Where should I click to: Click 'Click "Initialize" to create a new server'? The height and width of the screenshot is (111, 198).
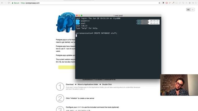(80, 98)
